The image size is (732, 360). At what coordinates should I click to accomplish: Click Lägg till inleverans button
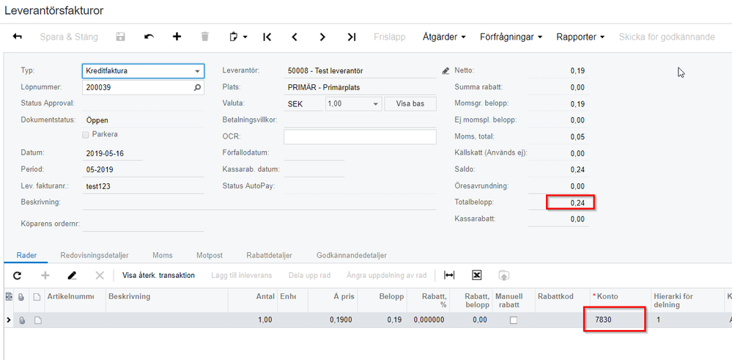pyautogui.click(x=241, y=276)
